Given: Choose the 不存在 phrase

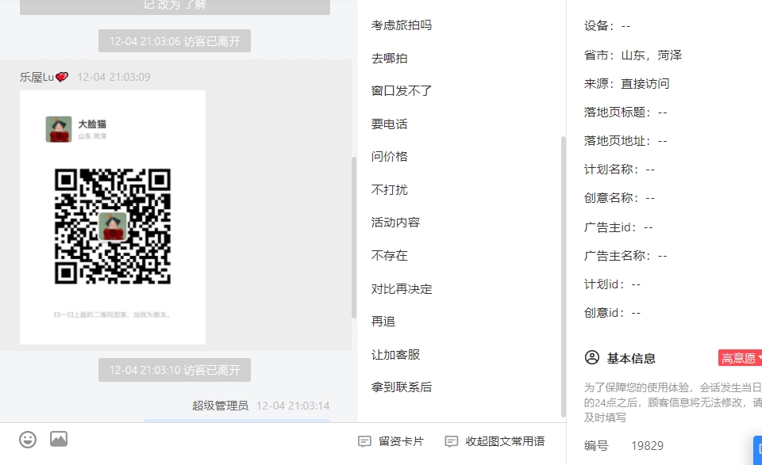Looking at the screenshot, I should click(x=389, y=256).
